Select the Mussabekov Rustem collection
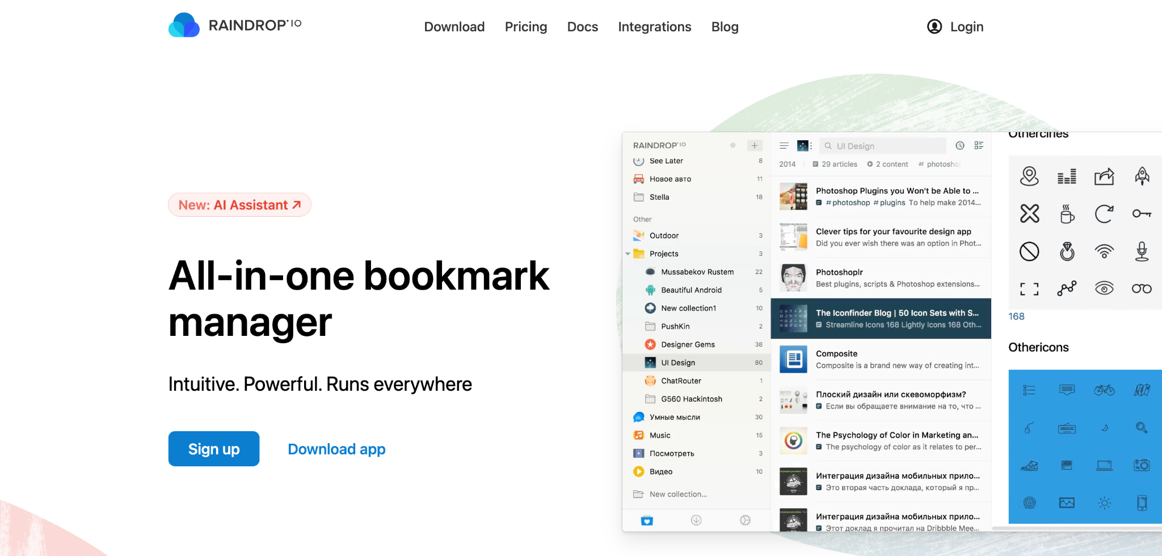1162x556 pixels. coord(696,272)
